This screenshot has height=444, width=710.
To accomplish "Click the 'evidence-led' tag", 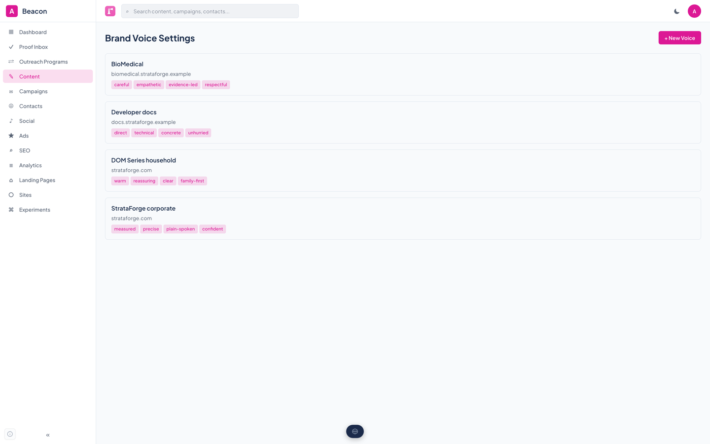I will pos(183,85).
